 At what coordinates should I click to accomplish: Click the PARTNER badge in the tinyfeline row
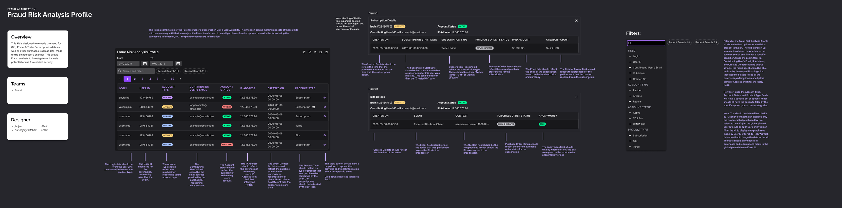[x=167, y=98]
